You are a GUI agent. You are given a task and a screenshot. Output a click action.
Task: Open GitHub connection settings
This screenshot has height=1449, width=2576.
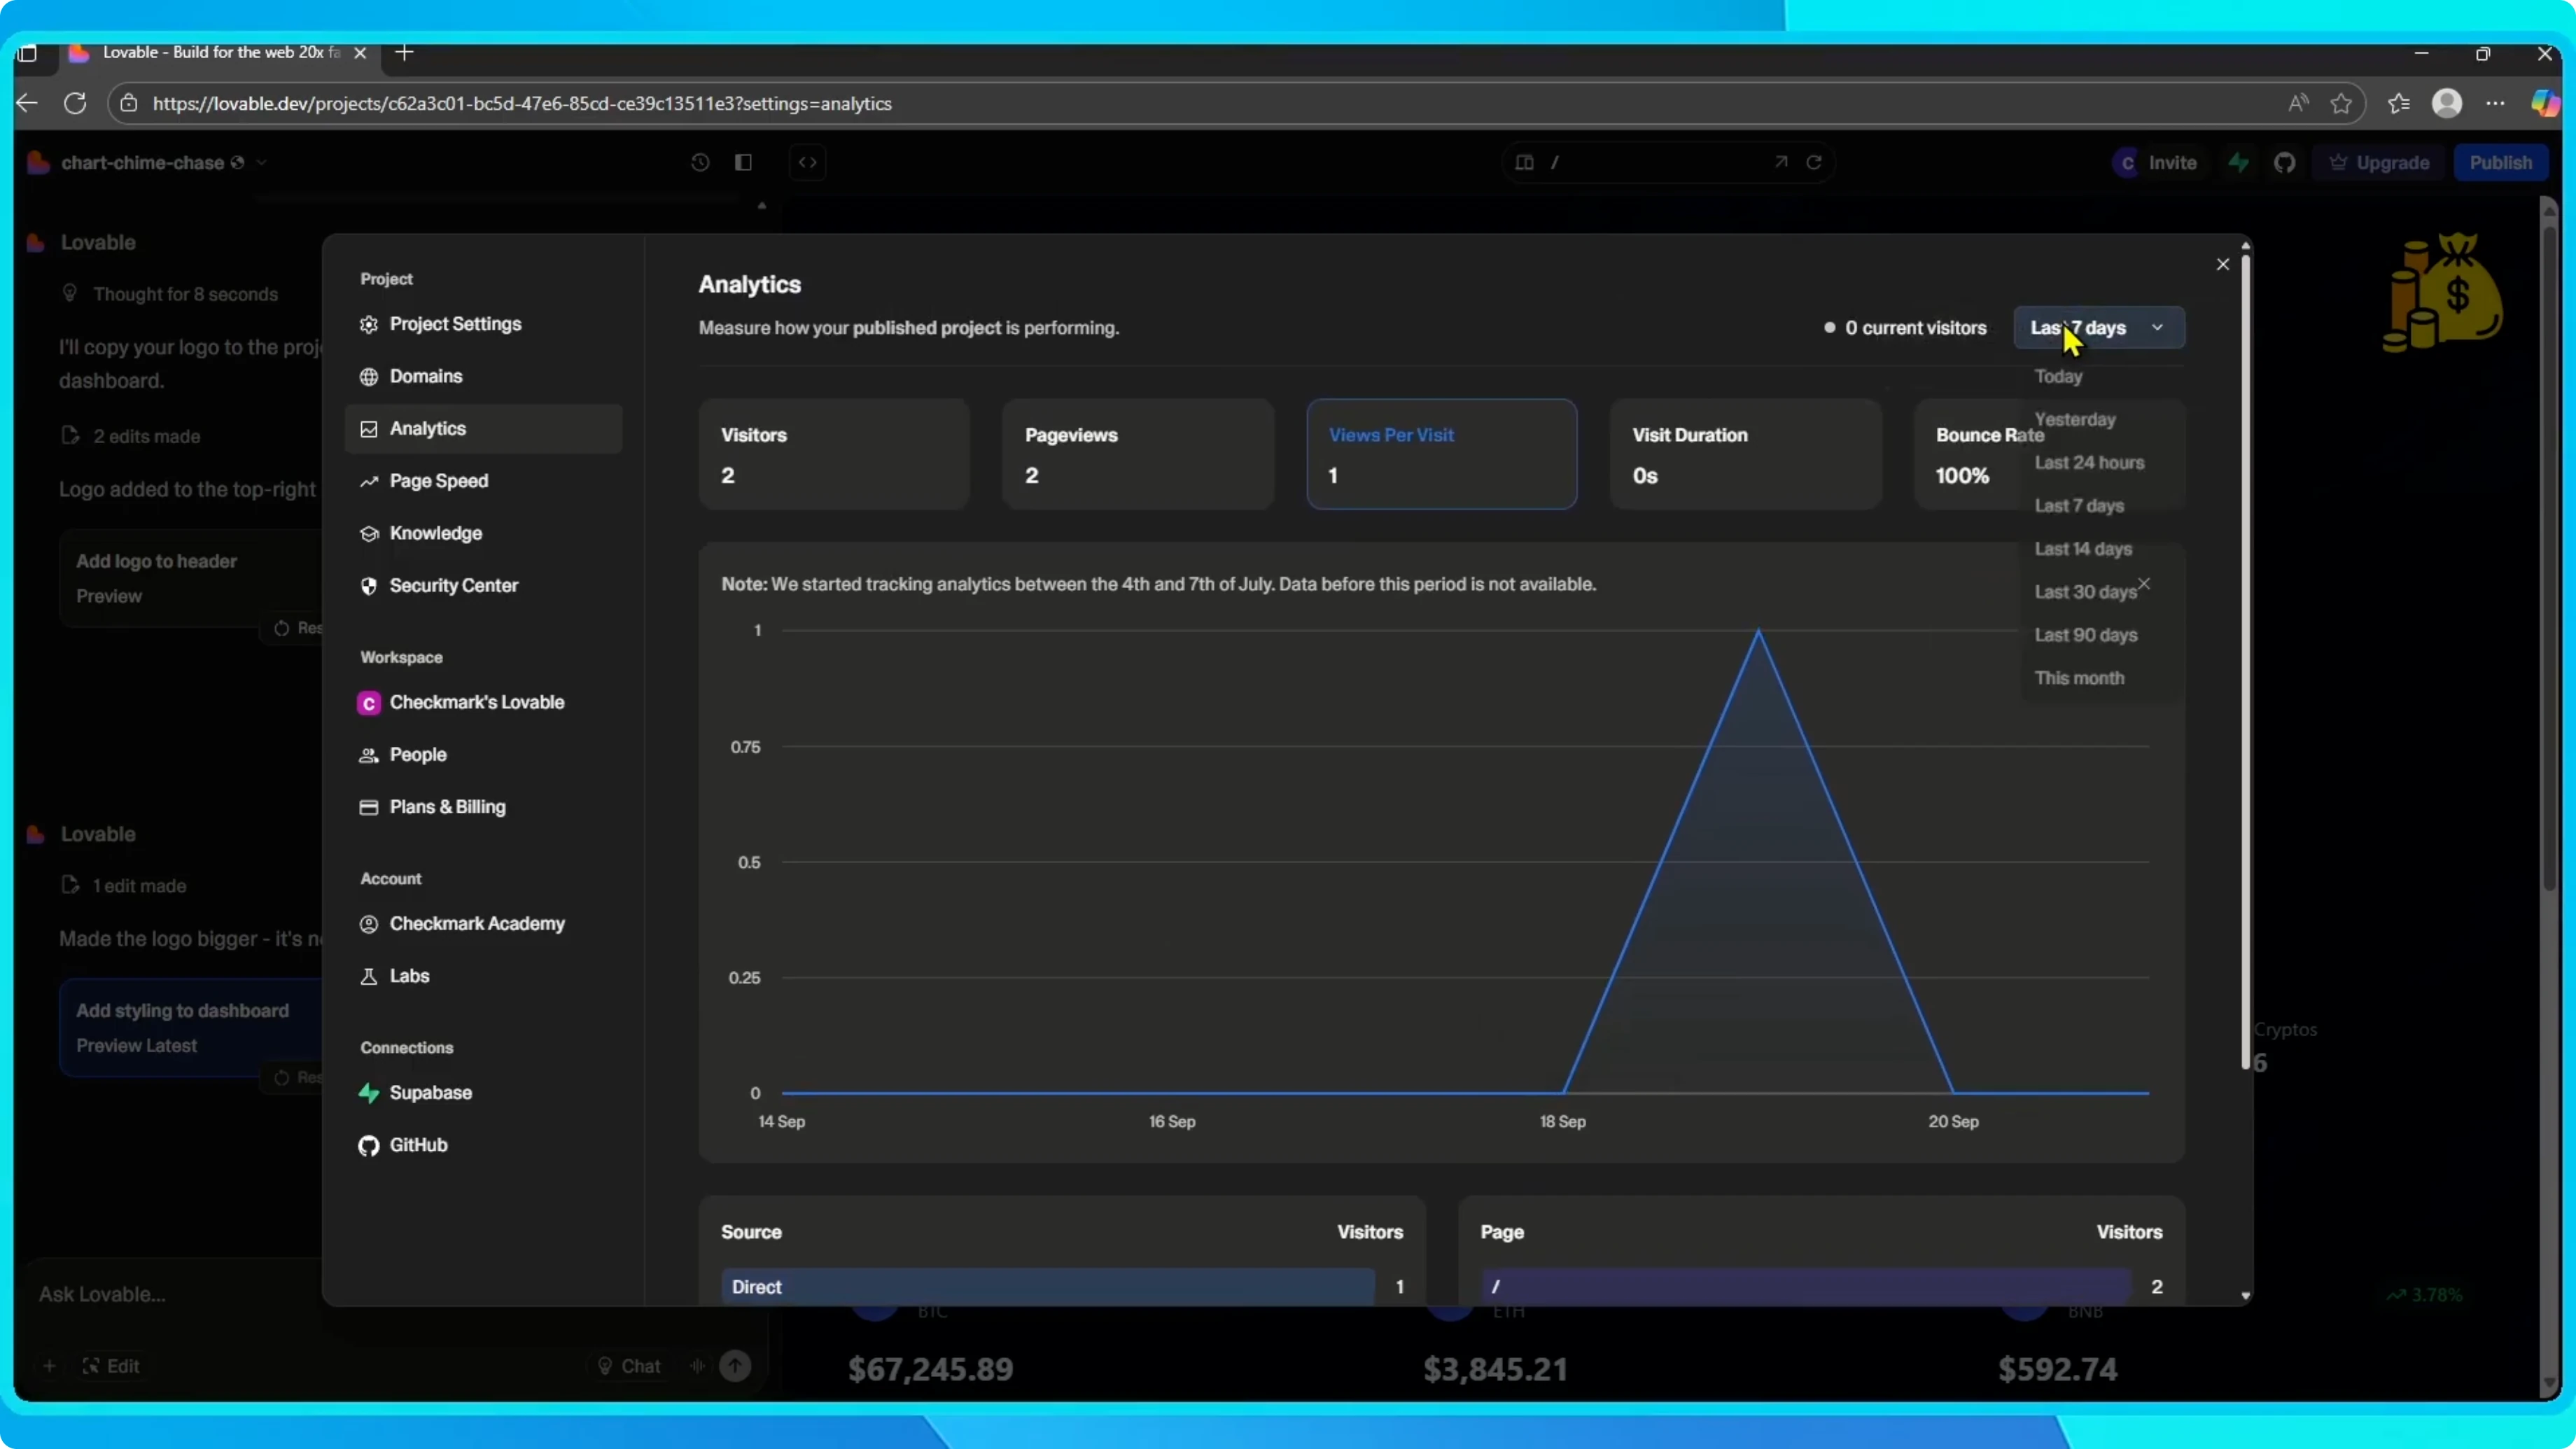(483, 1145)
